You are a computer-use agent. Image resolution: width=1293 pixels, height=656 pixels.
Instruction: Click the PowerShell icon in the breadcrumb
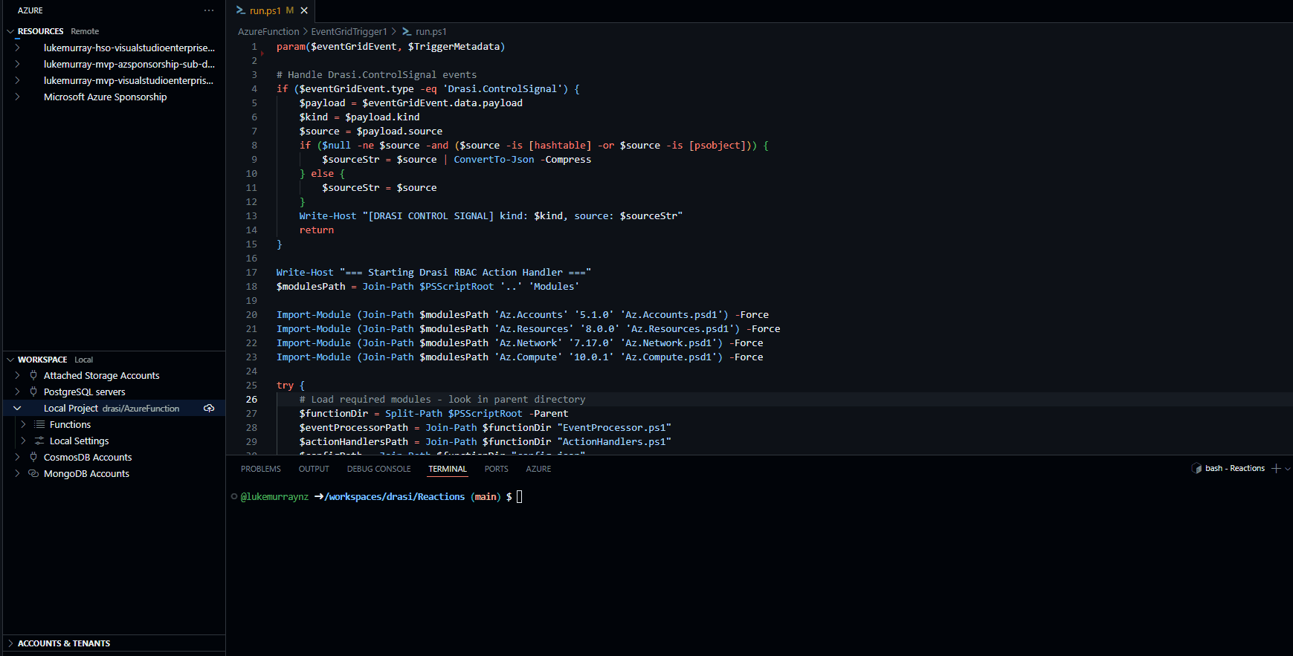tap(407, 31)
